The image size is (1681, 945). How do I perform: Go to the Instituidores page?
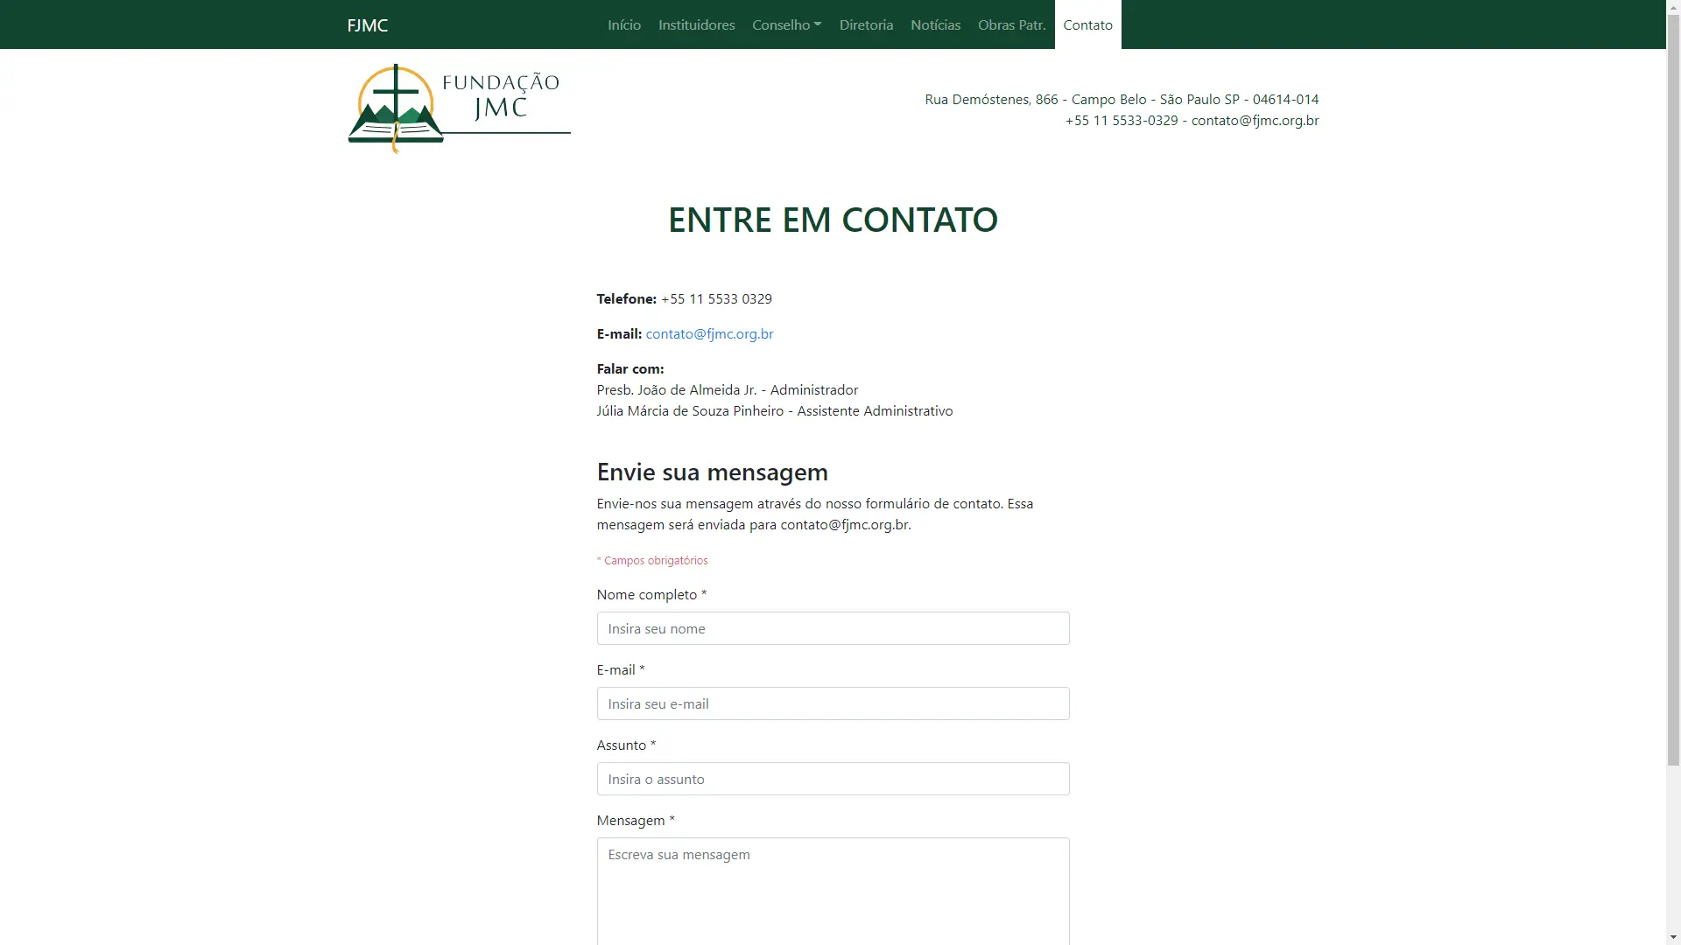[x=696, y=24]
